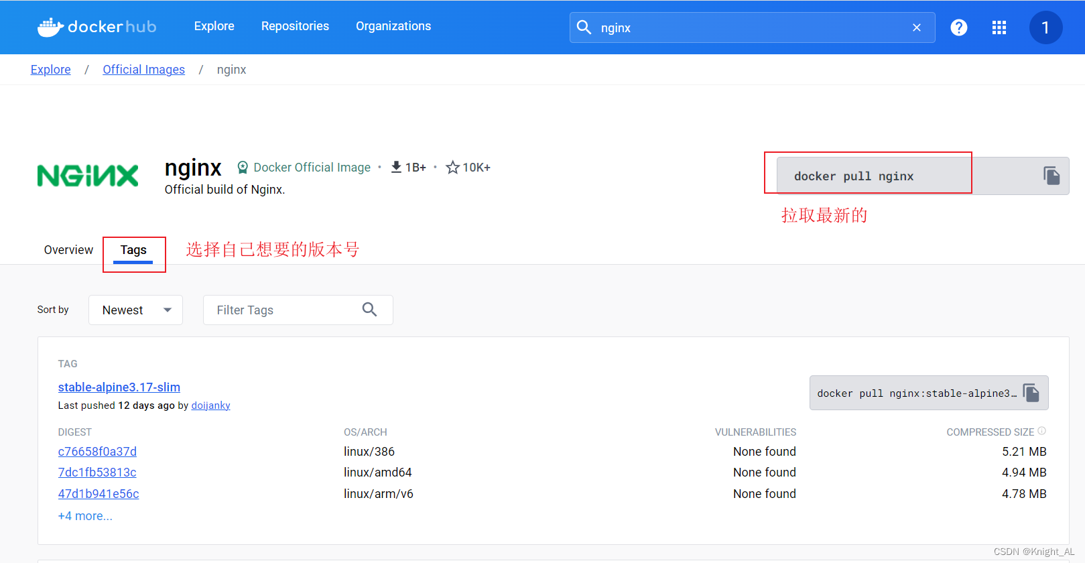
Task: Clear the nginx search text
Action: click(917, 27)
